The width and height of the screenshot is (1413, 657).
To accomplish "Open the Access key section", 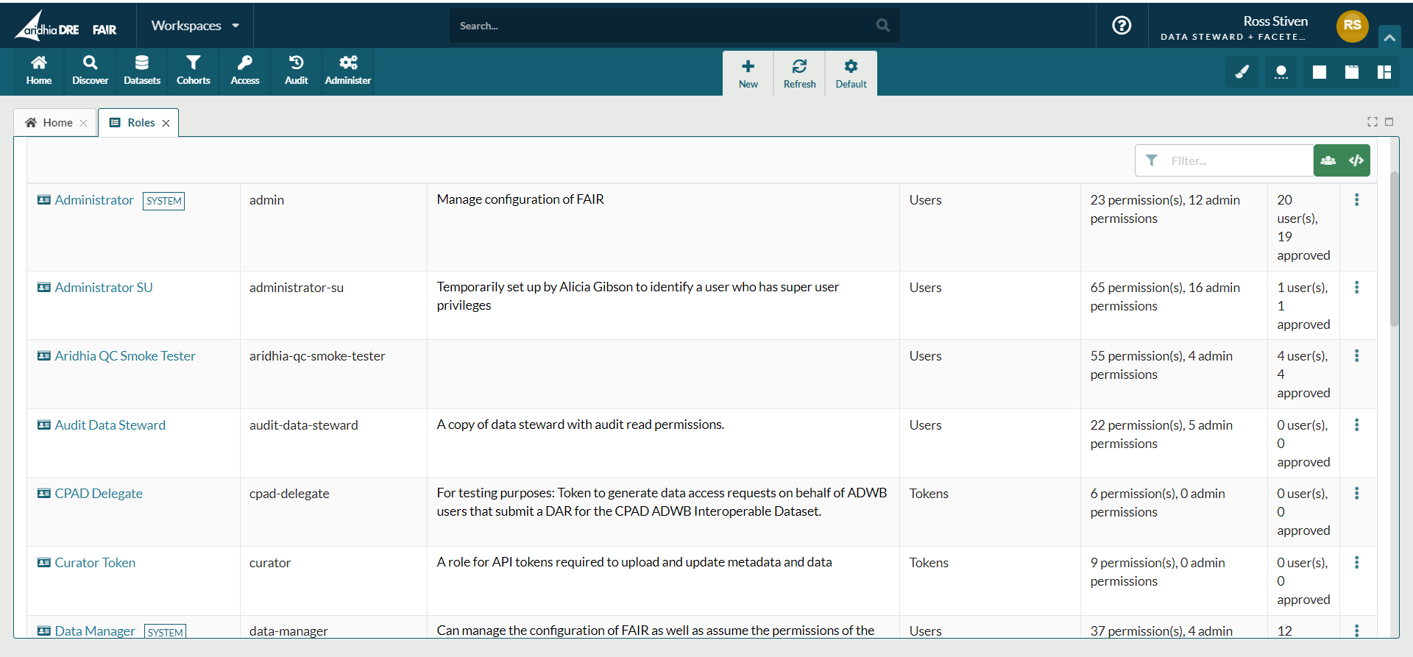I will click(x=244, y=71).
